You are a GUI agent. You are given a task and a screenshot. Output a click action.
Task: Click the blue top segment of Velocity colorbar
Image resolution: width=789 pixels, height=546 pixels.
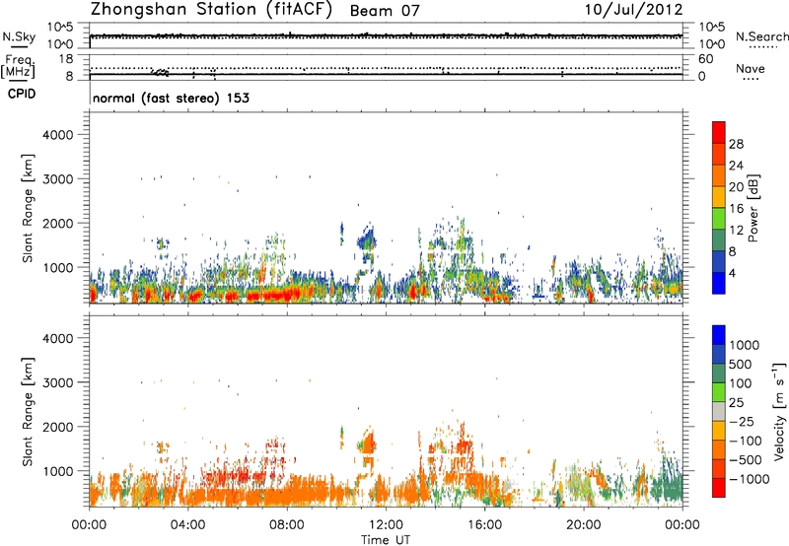[719, 335]
